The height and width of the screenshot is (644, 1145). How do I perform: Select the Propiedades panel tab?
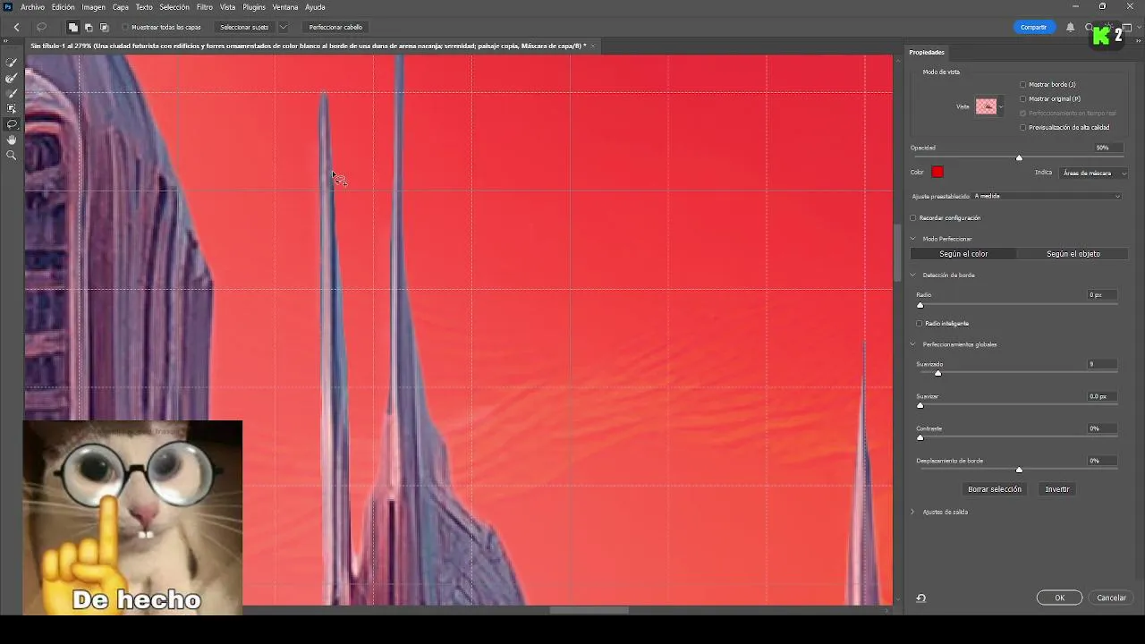tap(927, 53)
